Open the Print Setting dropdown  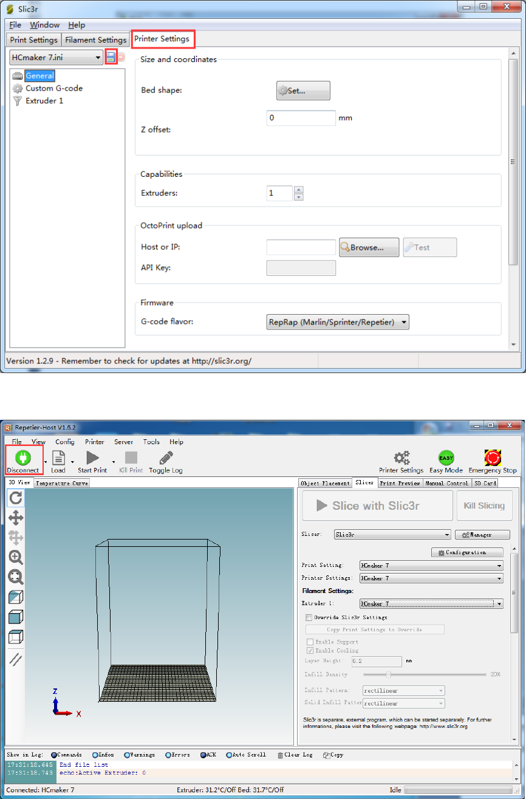tap(431, 565)
